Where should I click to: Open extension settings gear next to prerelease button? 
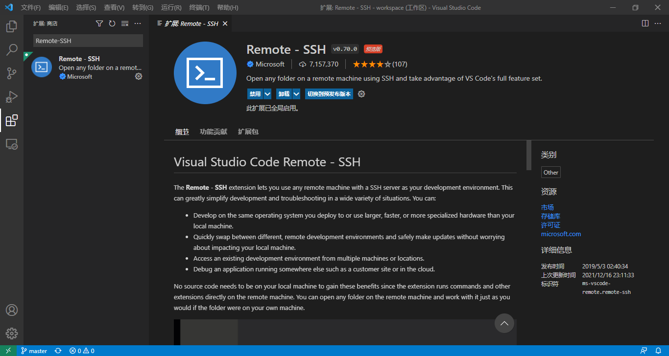361,94
